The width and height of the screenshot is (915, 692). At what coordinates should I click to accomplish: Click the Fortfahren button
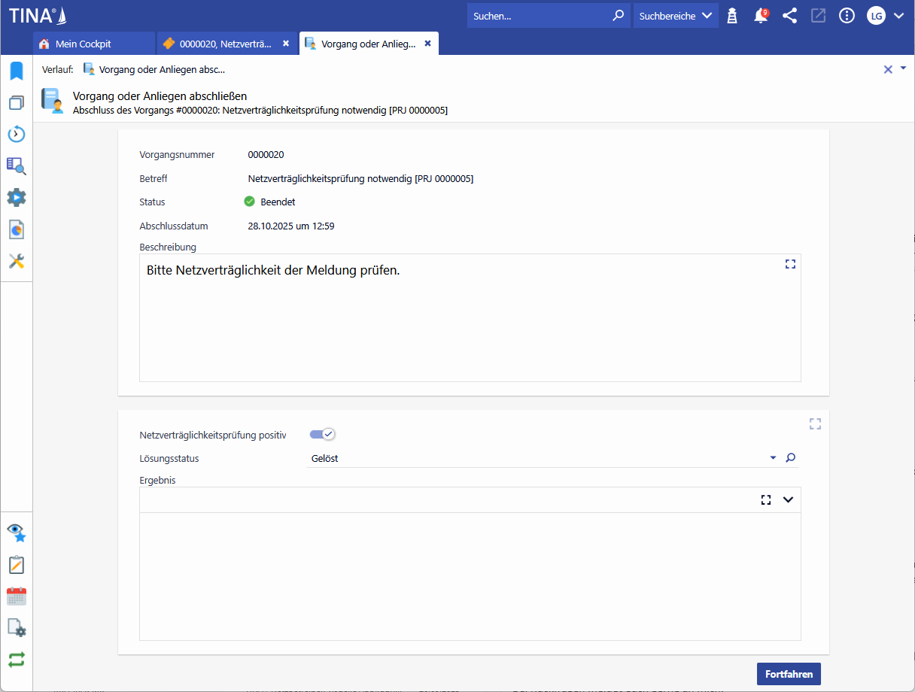(789, 674)
